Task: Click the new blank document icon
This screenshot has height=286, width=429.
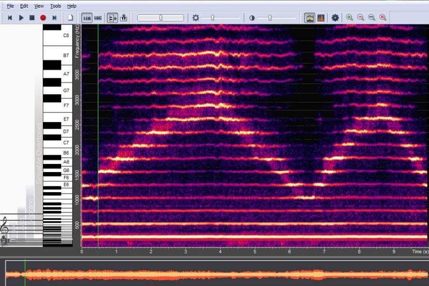Action: click(70, 18)
